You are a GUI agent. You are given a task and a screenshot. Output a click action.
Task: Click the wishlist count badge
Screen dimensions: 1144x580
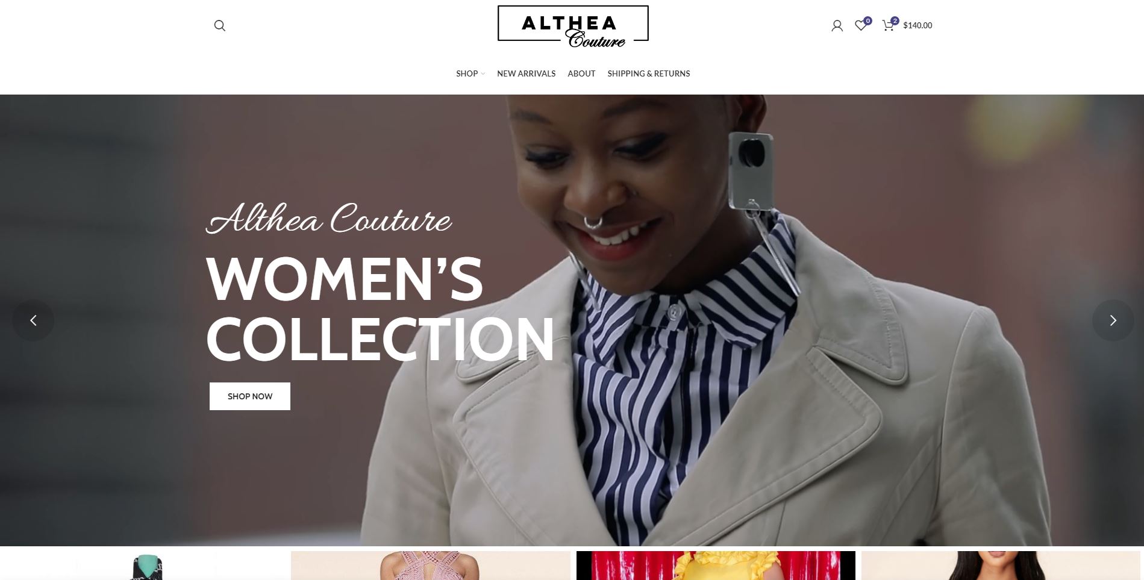tap(867, 20)
